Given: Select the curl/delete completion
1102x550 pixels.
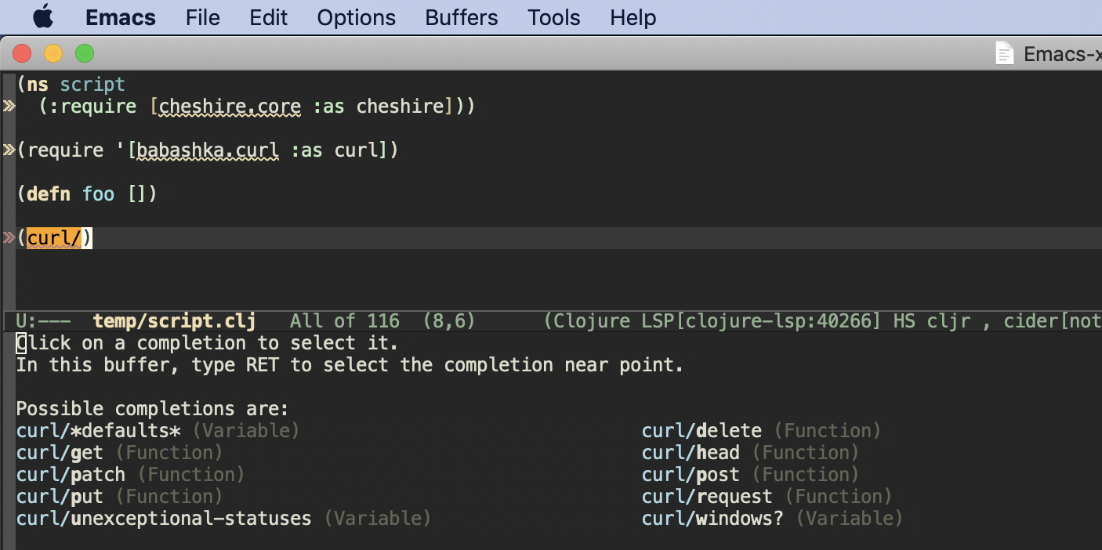Looking at the screenshot, I should pyautogui.click(x=701, y=430).
